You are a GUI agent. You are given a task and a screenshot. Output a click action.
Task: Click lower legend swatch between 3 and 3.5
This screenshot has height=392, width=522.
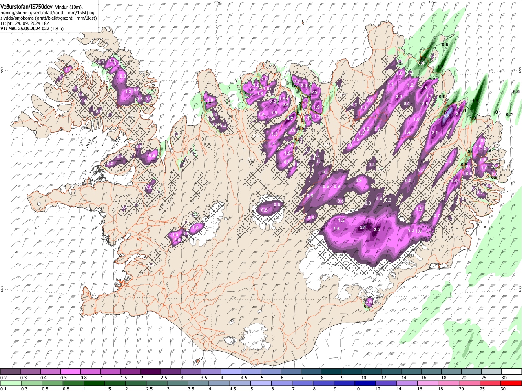[177, 383]
